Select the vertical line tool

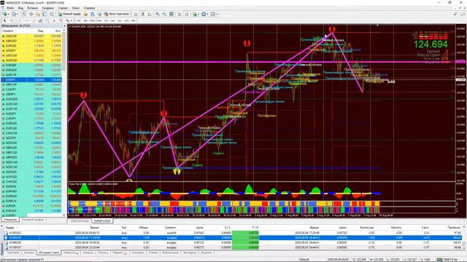coord(20,21)
